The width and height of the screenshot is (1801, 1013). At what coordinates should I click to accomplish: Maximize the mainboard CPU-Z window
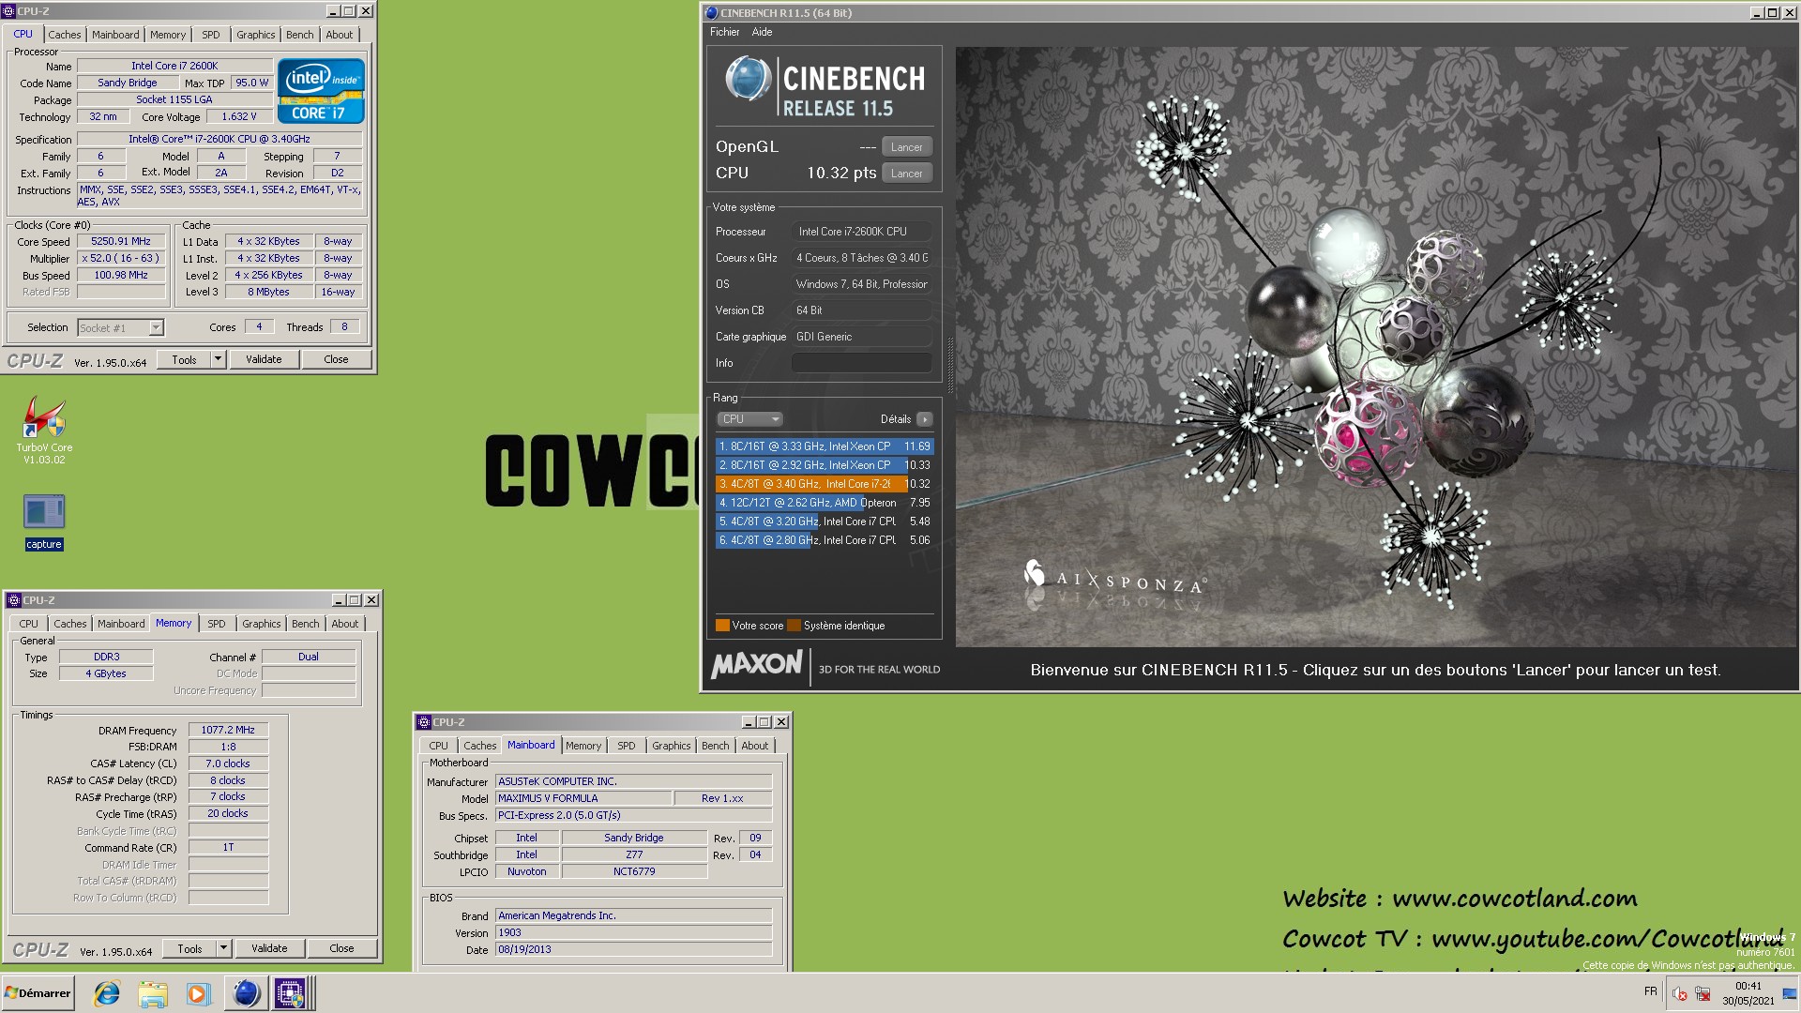[764, 722]
